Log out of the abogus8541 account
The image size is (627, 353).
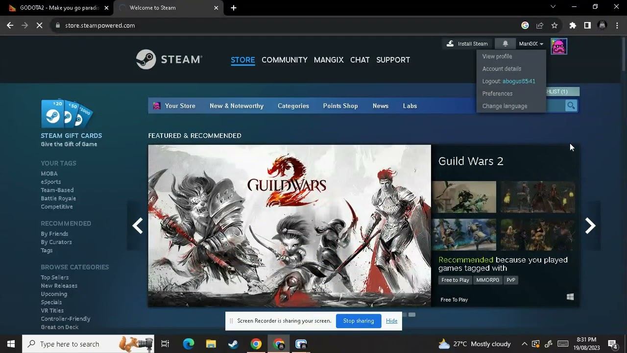(x=509, y=81)
